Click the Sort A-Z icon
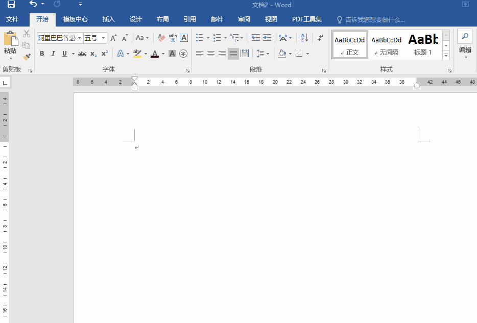The image size is (477, 323). click(304, 38)
